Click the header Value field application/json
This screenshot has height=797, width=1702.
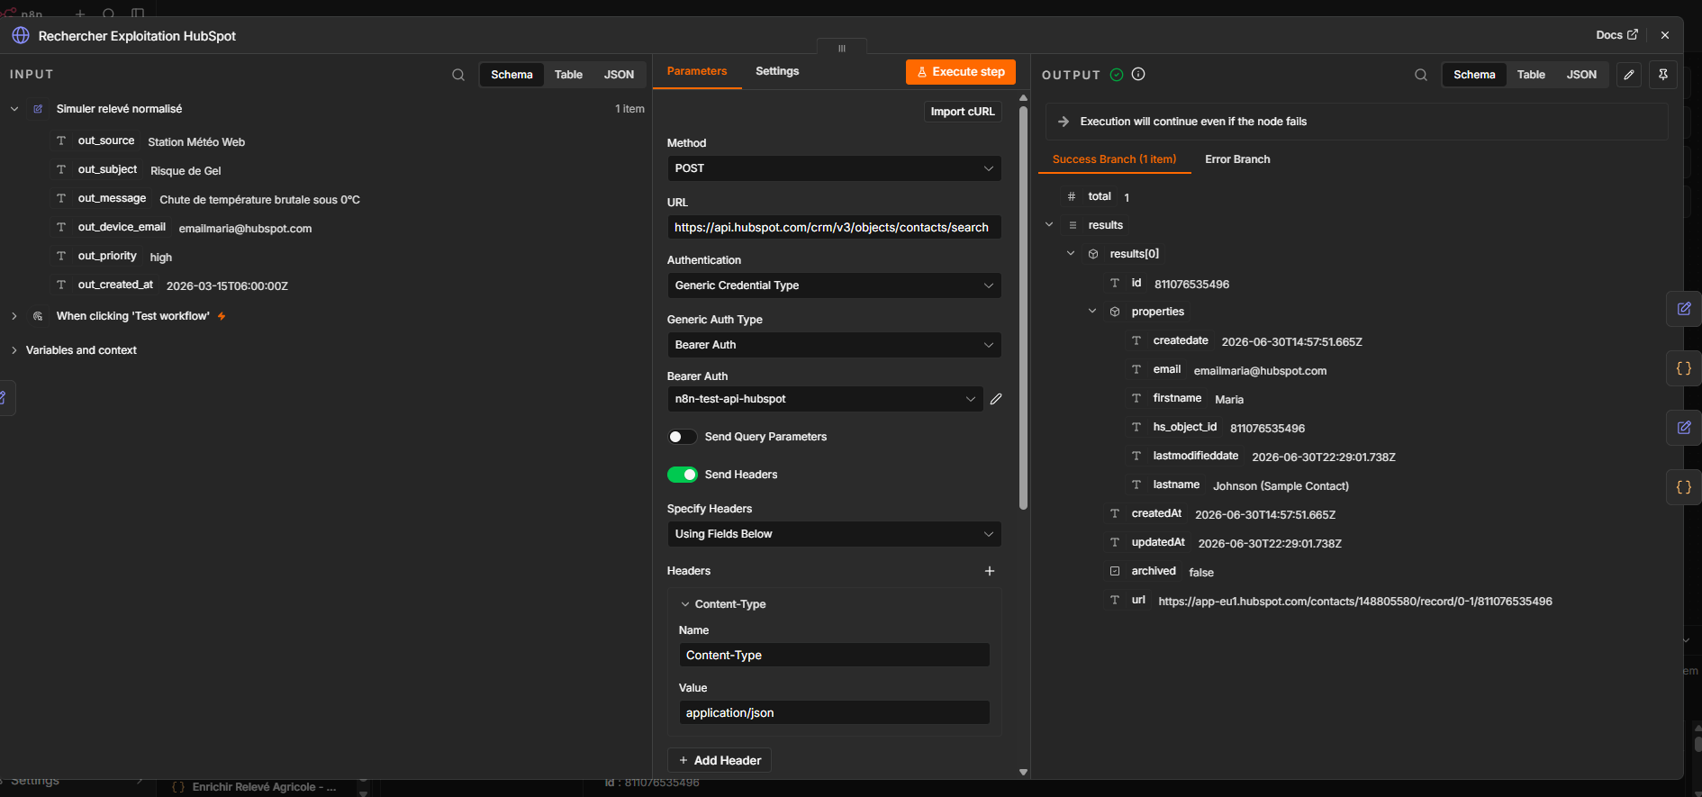834,712
